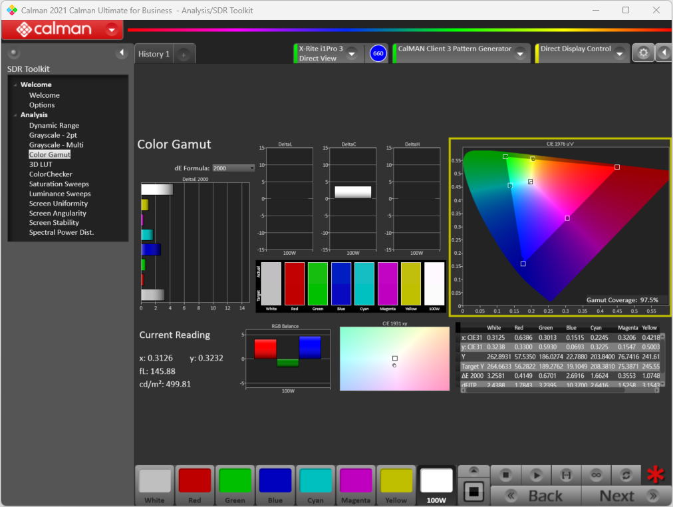Viewport: 673px width, 507px height.
Task: Click the read series bracket icon
Action: coord(567,475)
